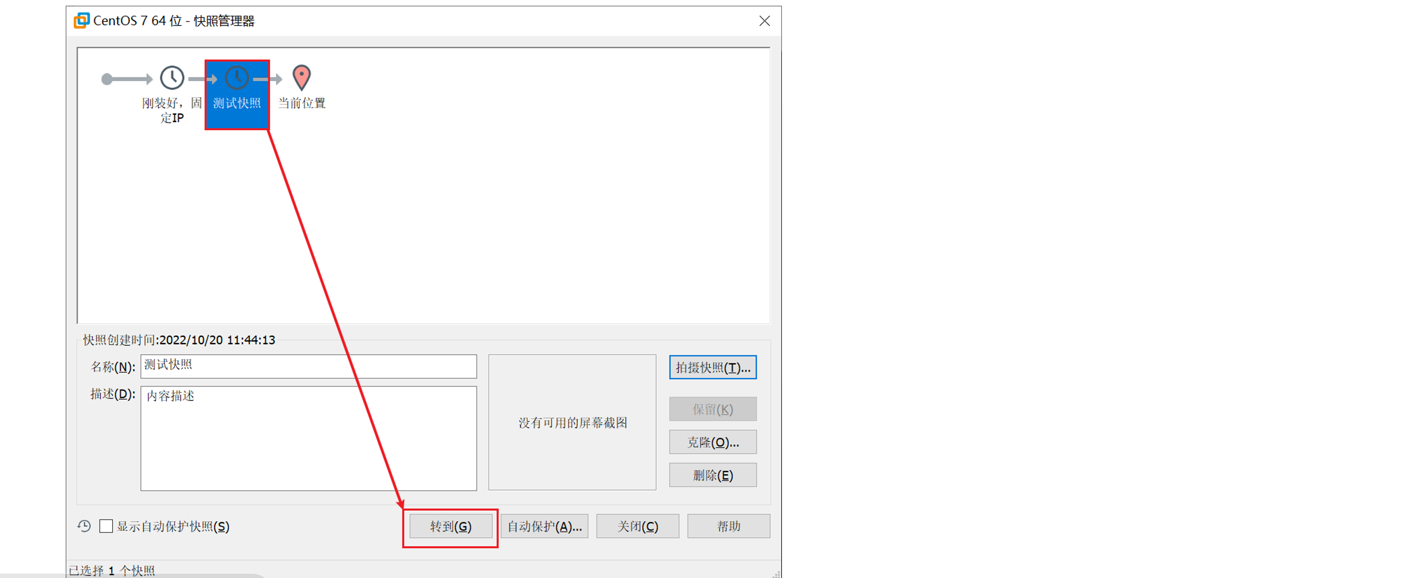
Task: Click the disabled 保留(K) button
Action: coord(713,409)
